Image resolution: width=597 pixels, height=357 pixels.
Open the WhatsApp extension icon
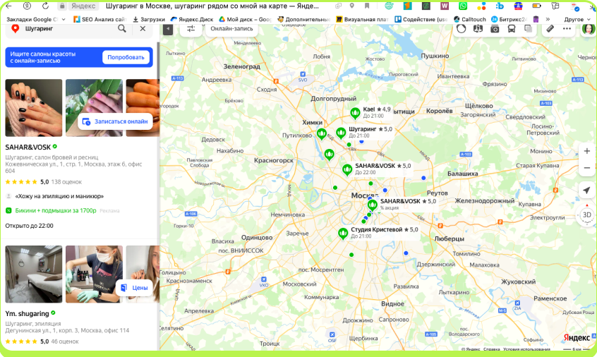(x=463, y=6)
